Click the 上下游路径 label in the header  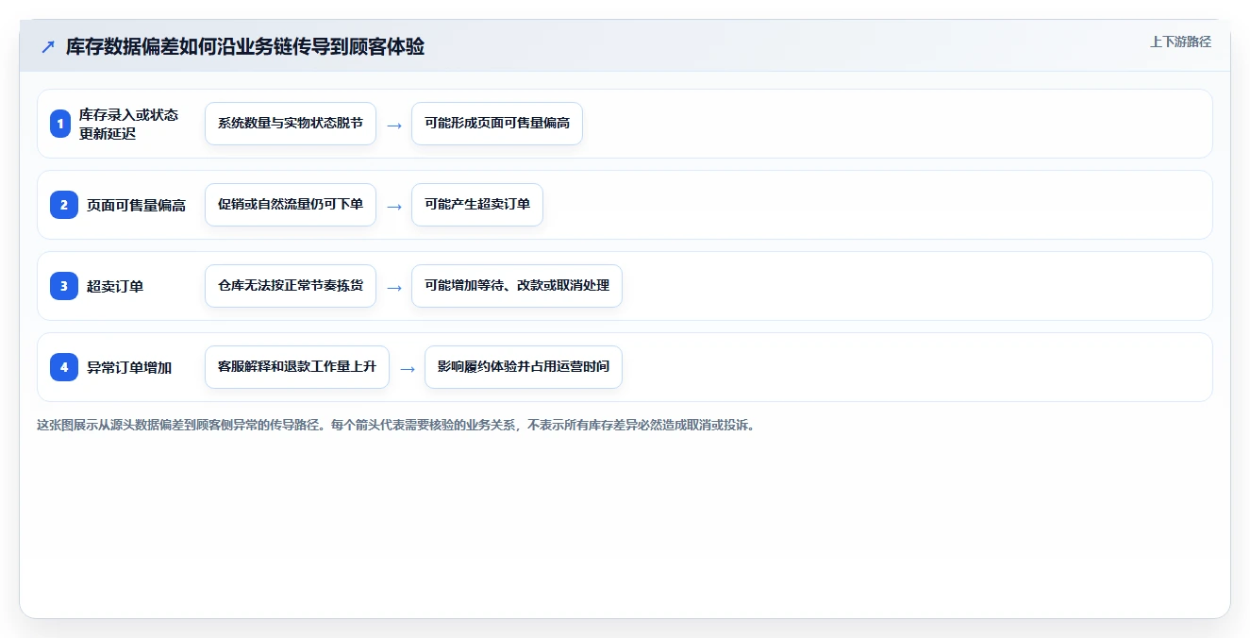1180,42
